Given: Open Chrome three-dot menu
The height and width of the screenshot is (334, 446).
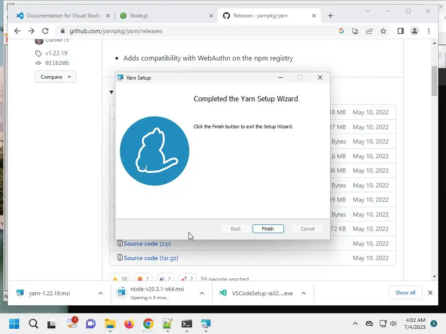Looking at the screenshot, I should pos(429,31).
